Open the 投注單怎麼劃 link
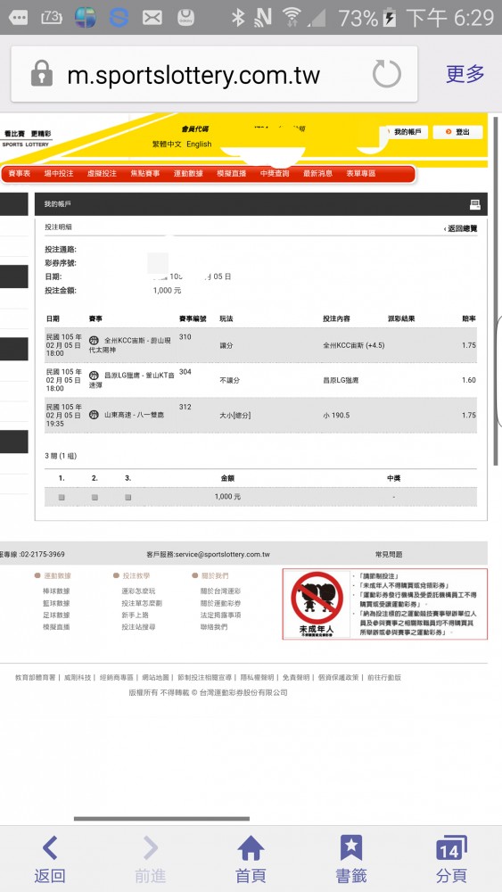This screenshot has width=502, height=892. [x=142, y=603]
